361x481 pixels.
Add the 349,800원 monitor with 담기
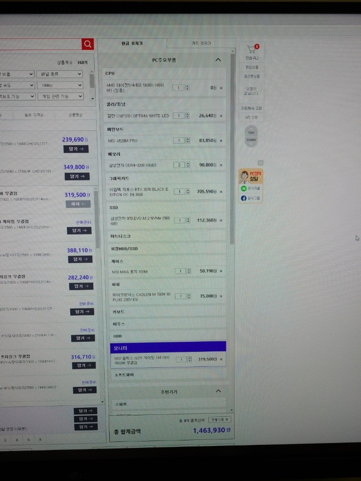tap(77, 177)
